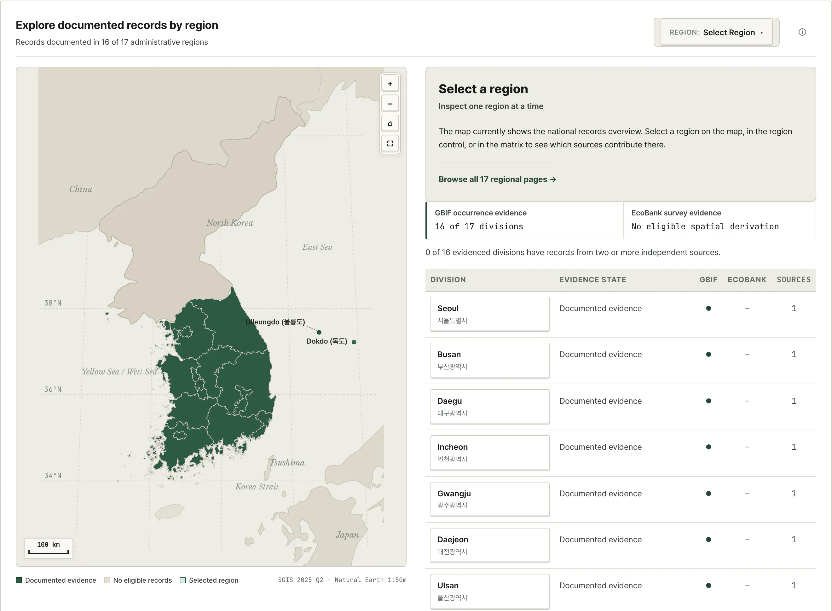Click the Documented evidence legend swatch
The image size is (832, 611).
19,580
